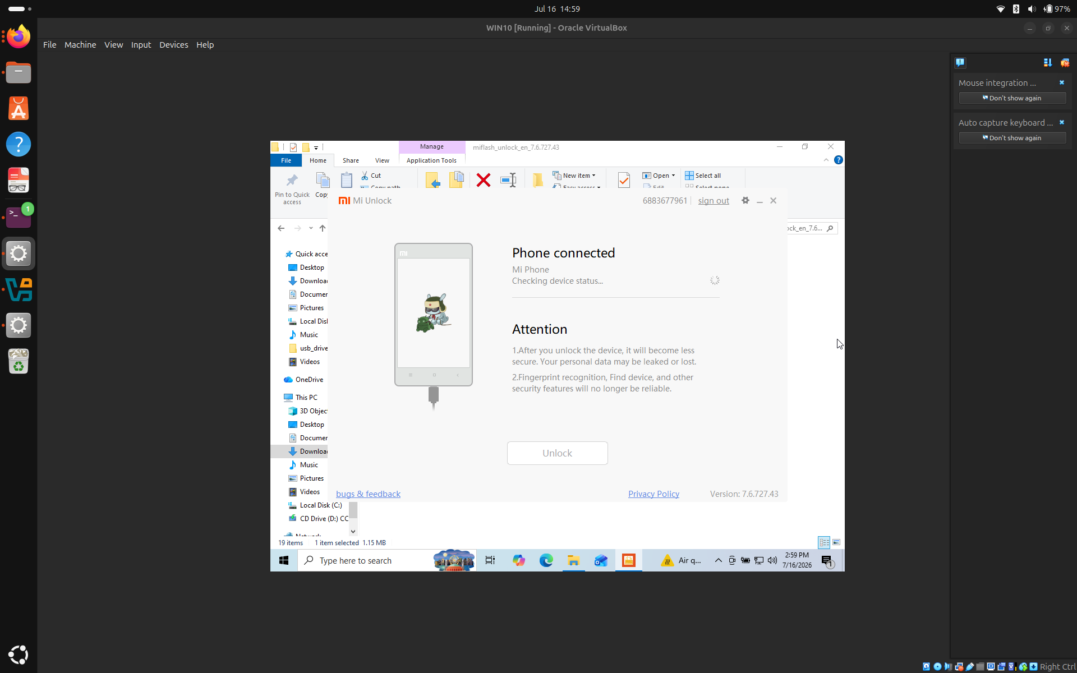Open the Open dropdown arrow in ribbon
Viewport: 1077px width, 673px height.
pos(674,176)
